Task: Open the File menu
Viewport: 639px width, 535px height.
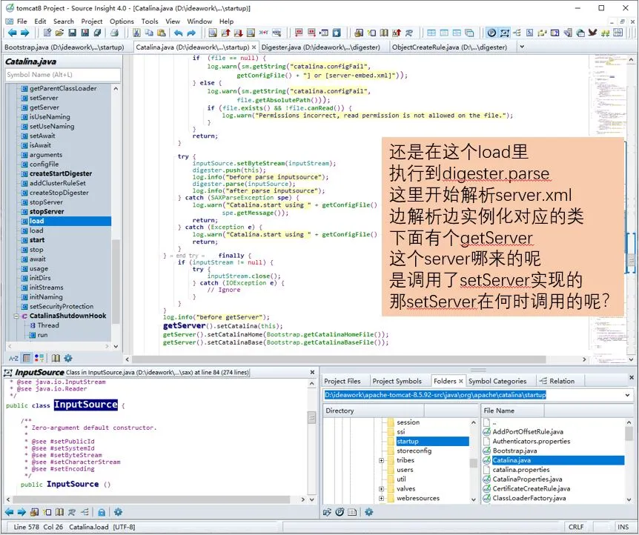Action: tap(21, 21)
